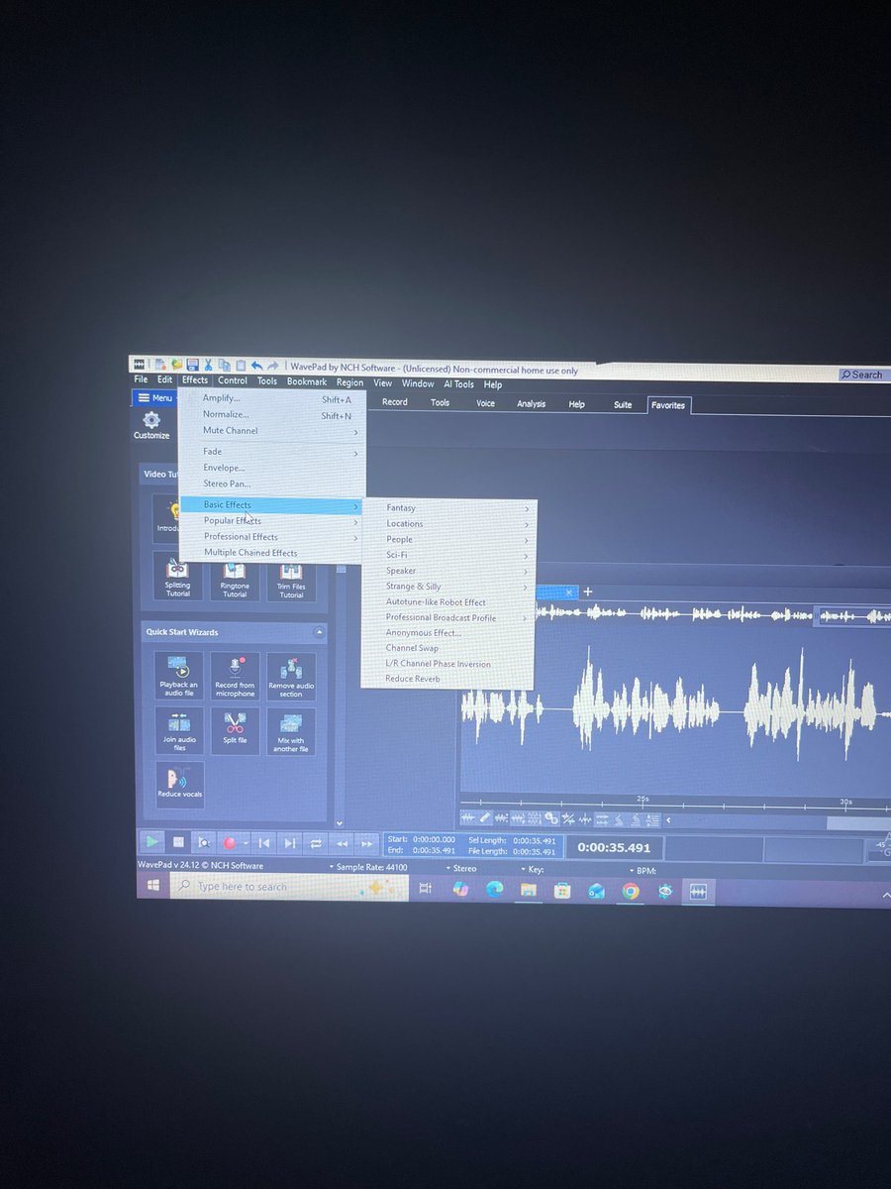The width and height of the screenshot is (891, 1189).
Task: Expand the Locations effects submenu
Action: pos(448,524)
